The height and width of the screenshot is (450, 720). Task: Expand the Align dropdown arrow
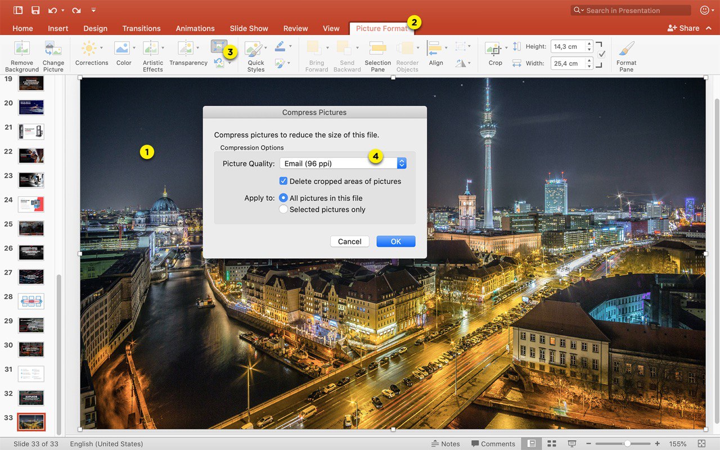click(446, 48)
